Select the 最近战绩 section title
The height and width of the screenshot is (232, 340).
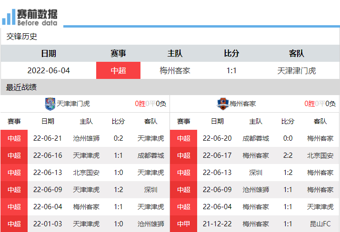(x=21, y=87)
